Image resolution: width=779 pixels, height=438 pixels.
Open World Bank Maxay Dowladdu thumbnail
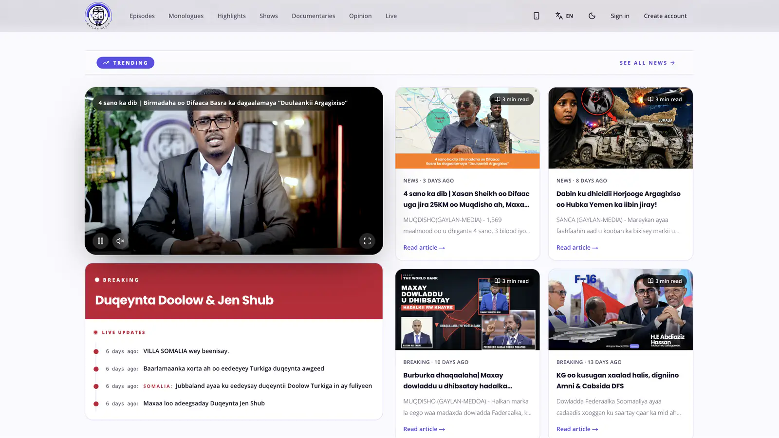click(467, 310)
